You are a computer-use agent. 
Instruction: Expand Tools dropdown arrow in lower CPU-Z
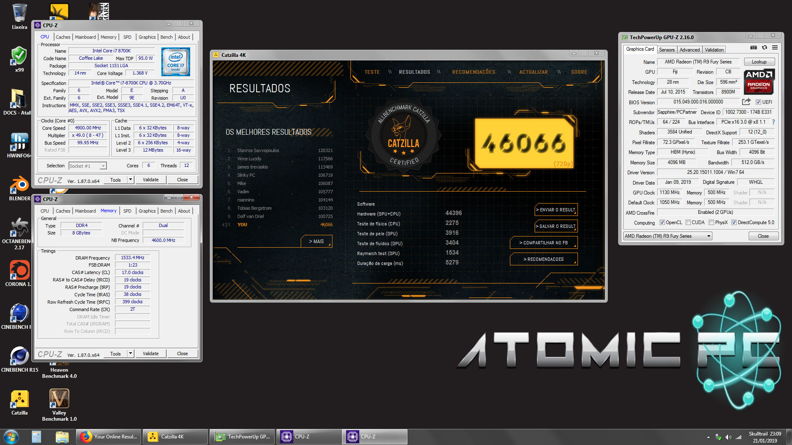(x=130, y=354)
